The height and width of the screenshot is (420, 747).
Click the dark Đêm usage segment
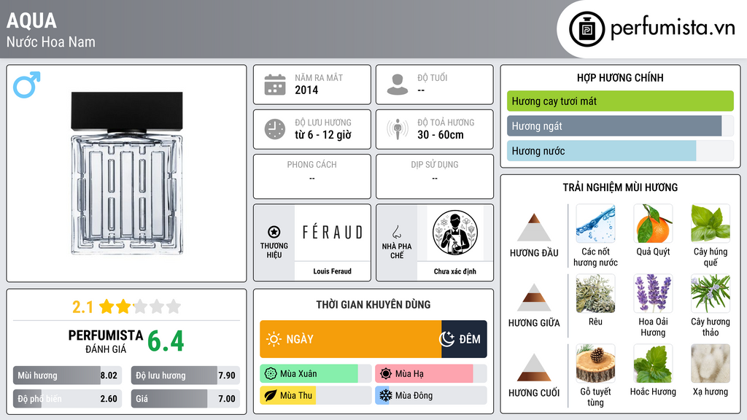[x=464, y=339]
